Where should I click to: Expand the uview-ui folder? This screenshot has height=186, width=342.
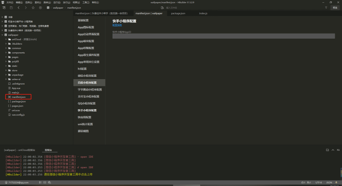(6, 79)
